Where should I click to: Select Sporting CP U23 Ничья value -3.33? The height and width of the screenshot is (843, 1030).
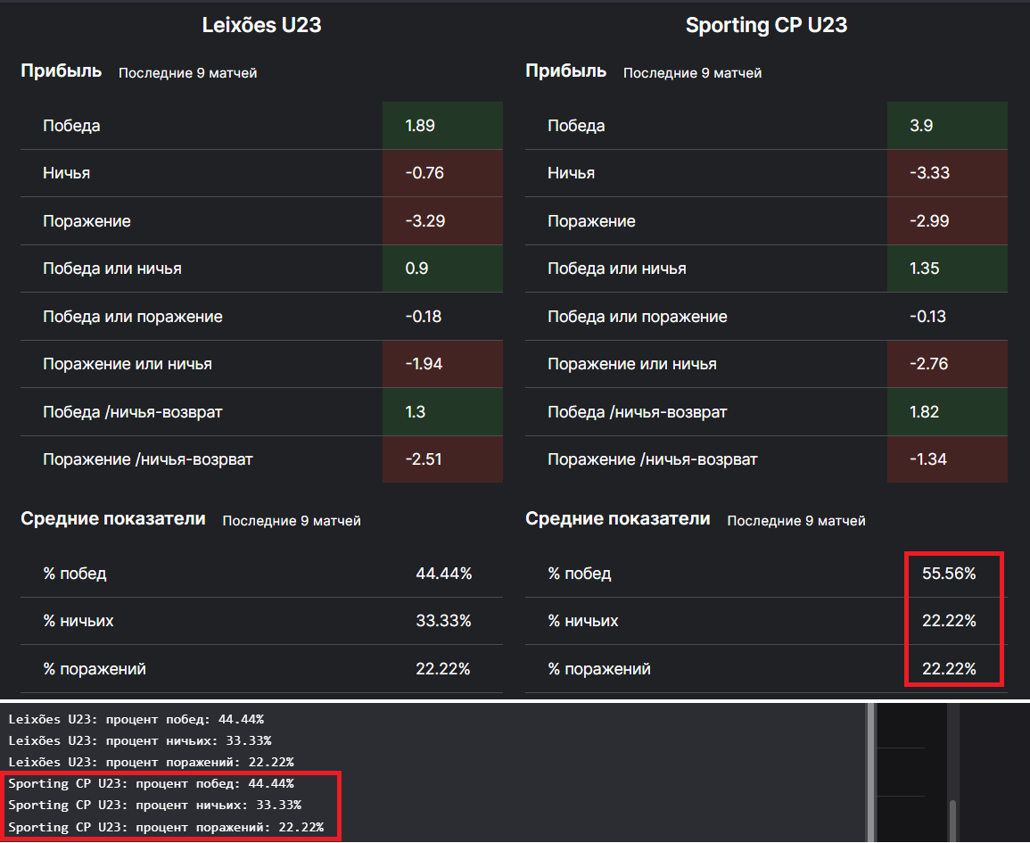tap(929, 173)
